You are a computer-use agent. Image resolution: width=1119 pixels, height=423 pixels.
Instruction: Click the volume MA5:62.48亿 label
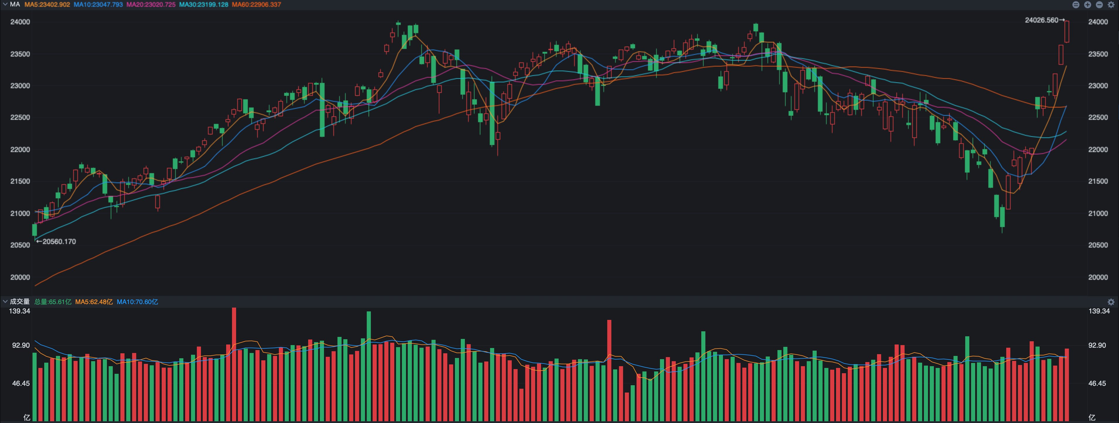coord(94,302)
